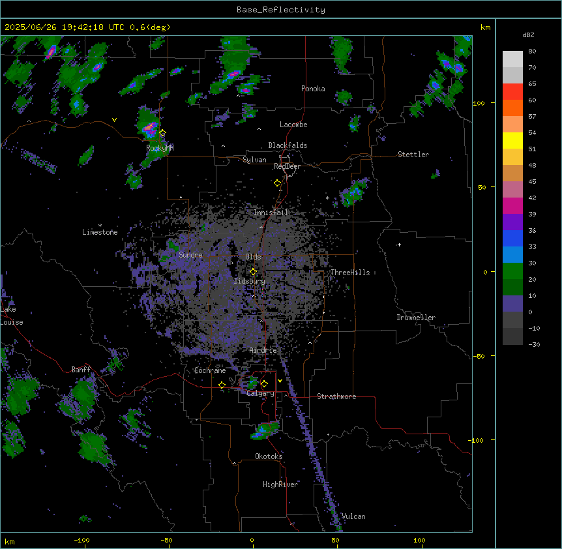Select the Calgary city label
The width and height of the screenshot is (562, 549).
click(x=260, y=393)
